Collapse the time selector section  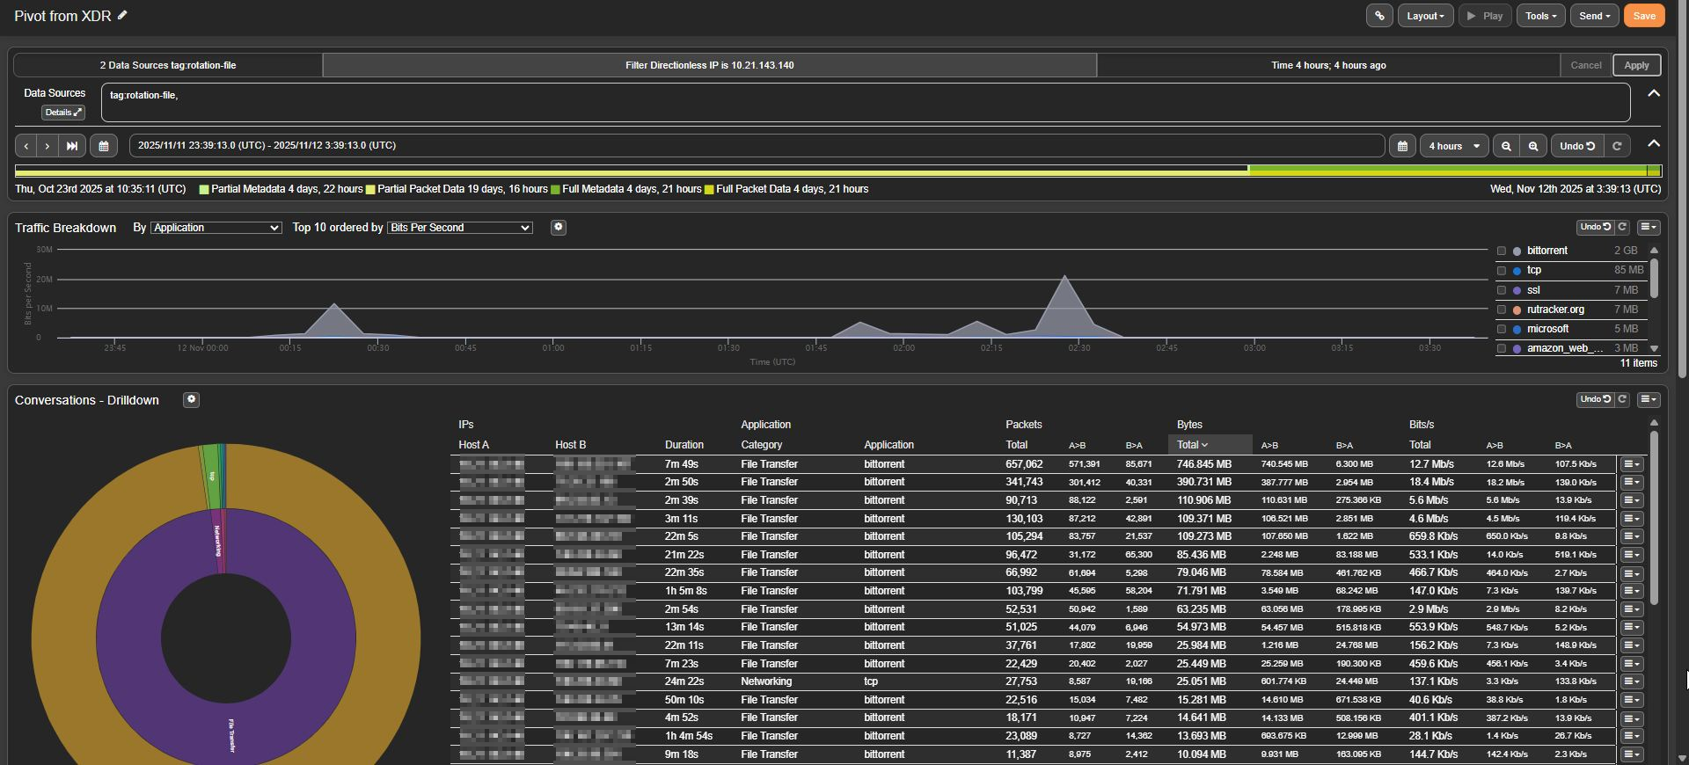[x=1654, y=144]
